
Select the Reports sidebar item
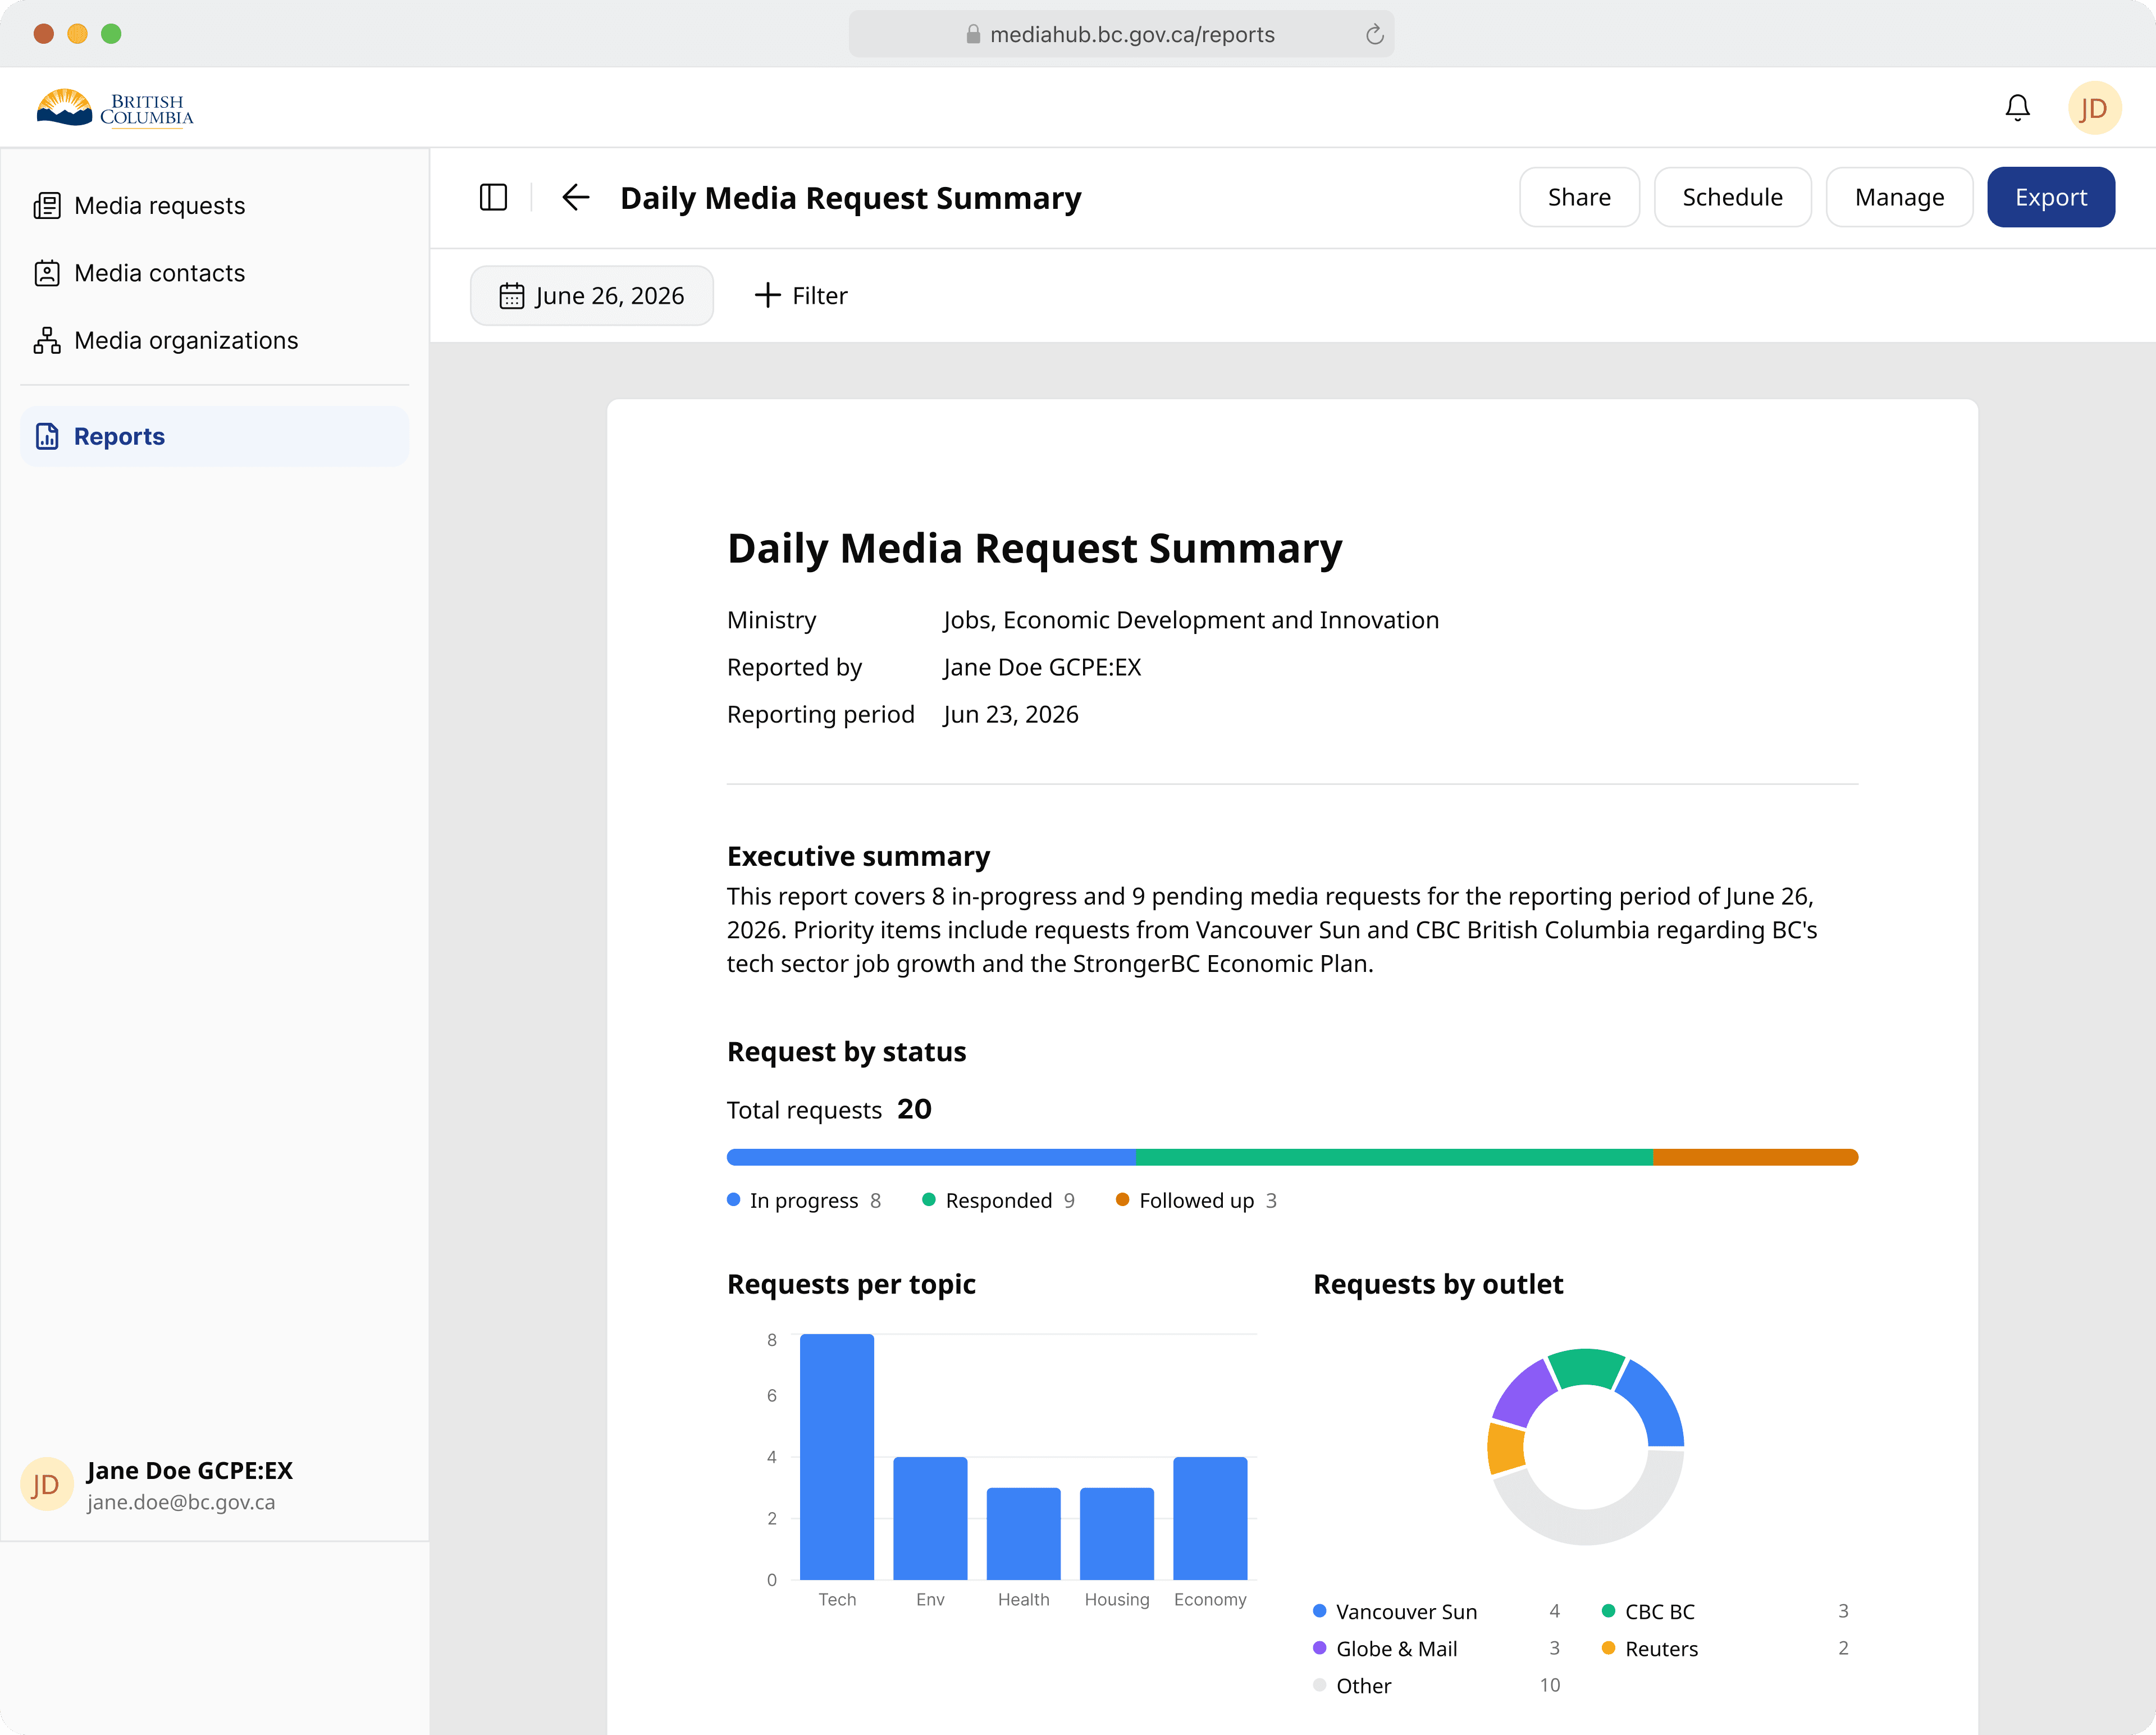click(215, 436)
